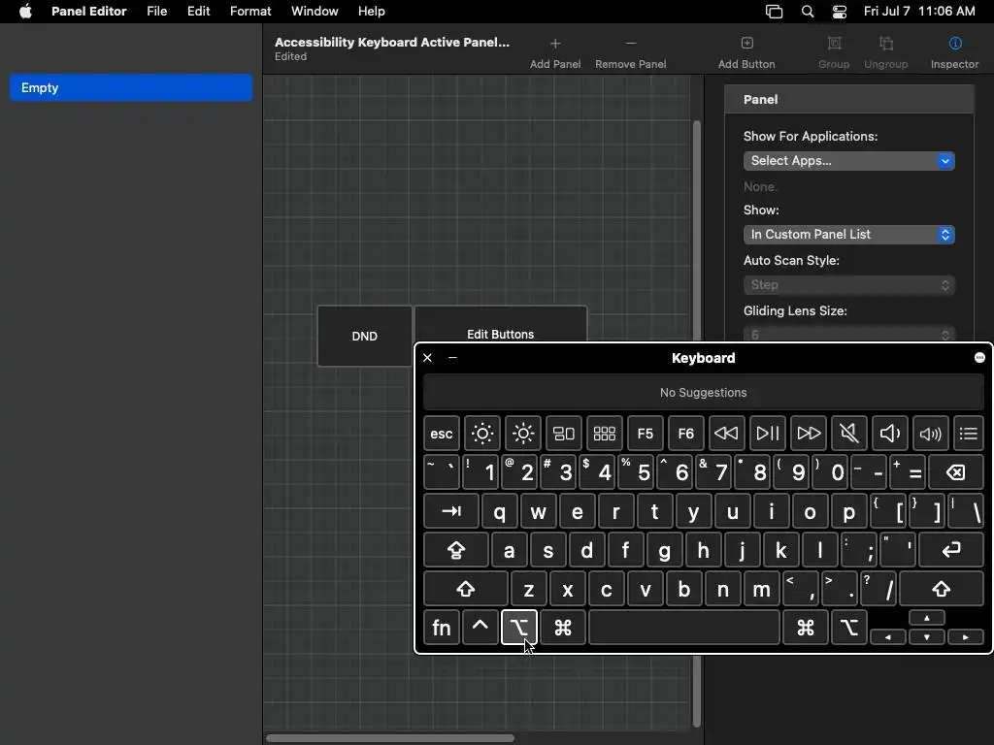Toggle the Inspector panel icon
The height and width of the screenshot is (745, 994).
coord(955,43)
